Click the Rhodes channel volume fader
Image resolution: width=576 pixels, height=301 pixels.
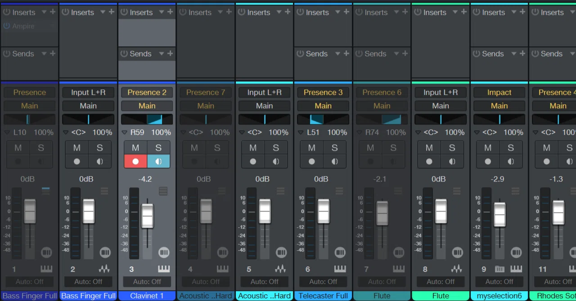558,212
